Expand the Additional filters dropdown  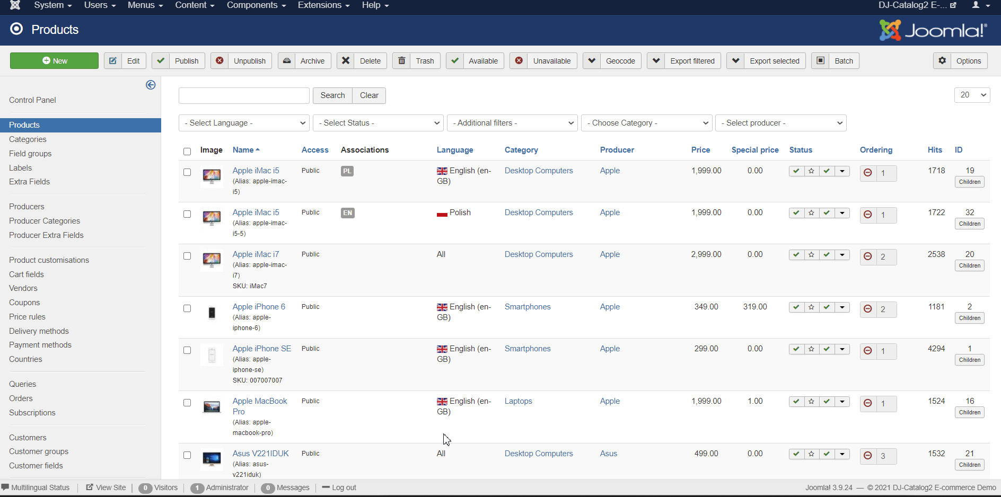512,123
